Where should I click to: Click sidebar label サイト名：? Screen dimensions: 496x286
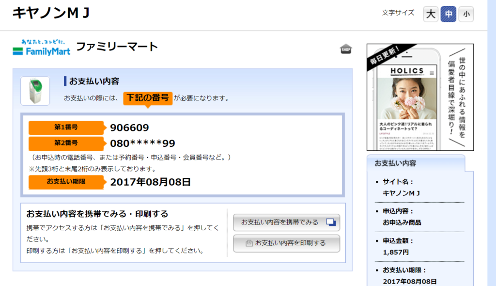tap(398, 182)
